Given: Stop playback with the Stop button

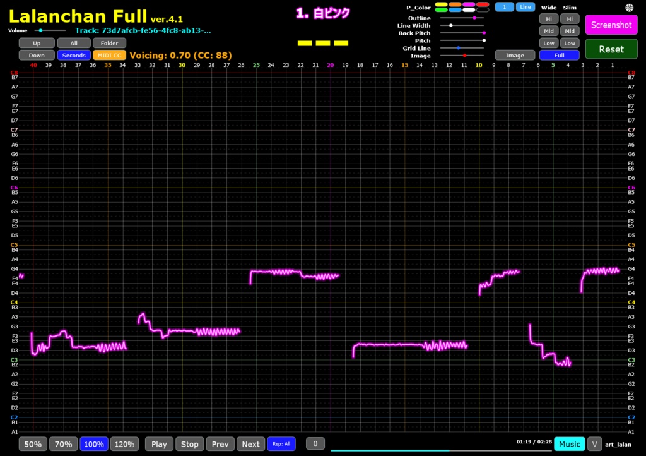Looking at the screenshot, I should point(189,444).
